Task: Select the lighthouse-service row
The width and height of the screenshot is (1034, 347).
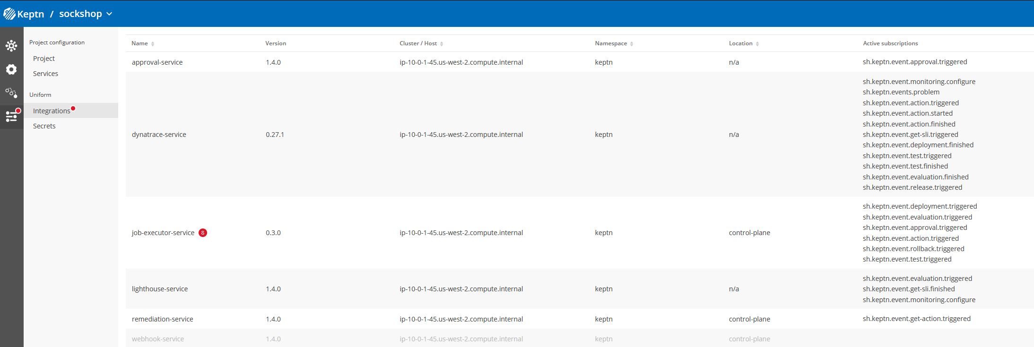Action: (160, 289)
